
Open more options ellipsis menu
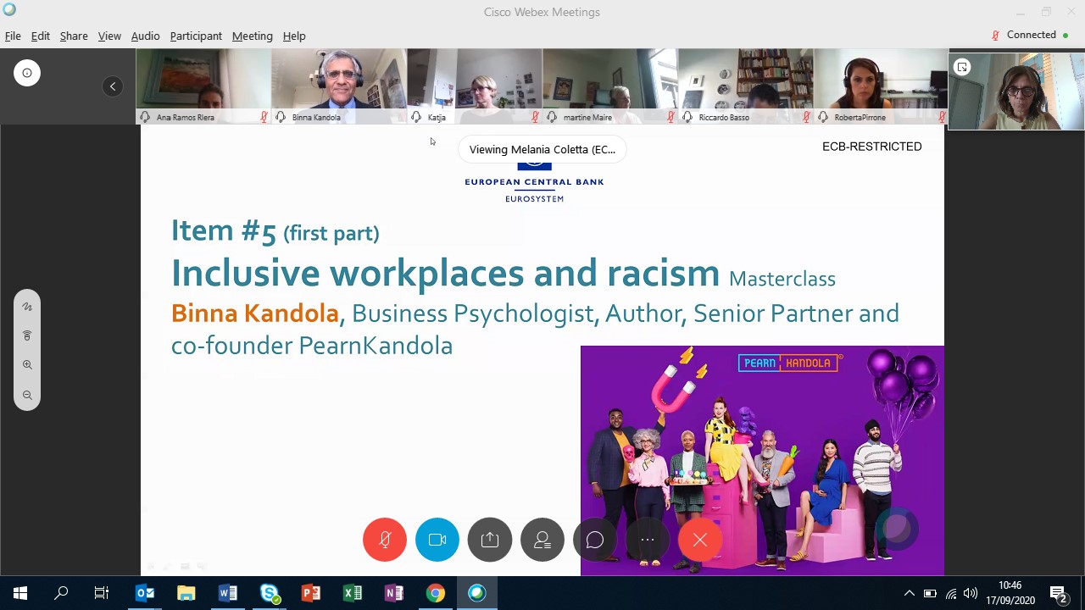[x=648, y=540]
